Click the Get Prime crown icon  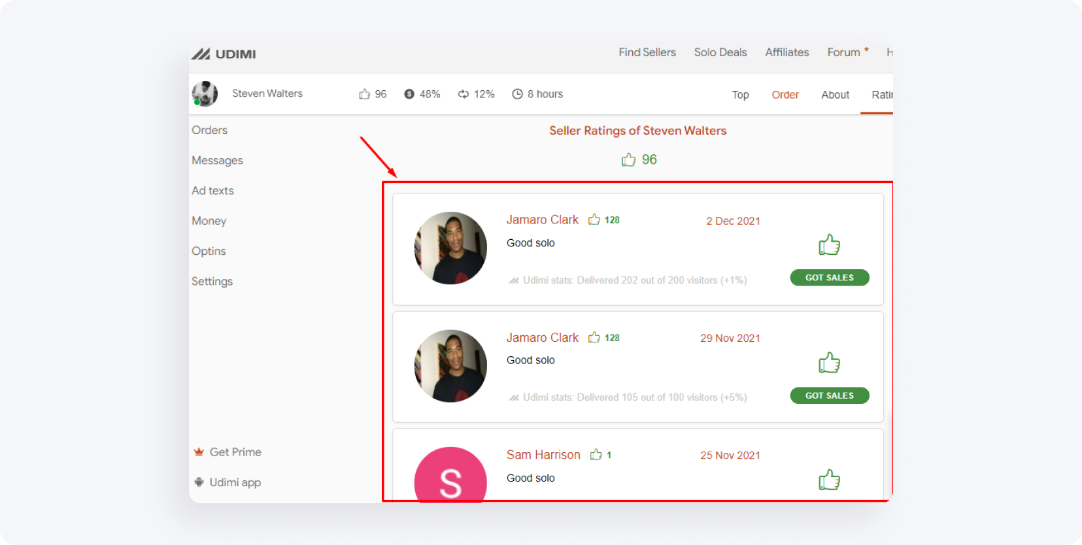point(199,452)
